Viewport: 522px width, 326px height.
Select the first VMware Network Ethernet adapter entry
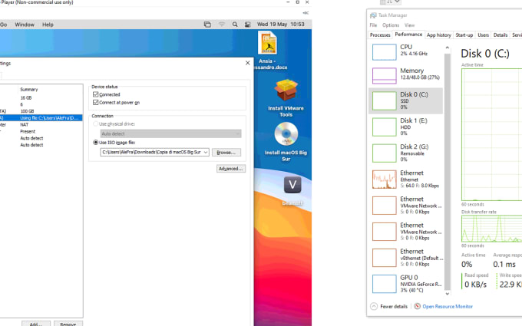pyautogui.click(x=405, y=206)
